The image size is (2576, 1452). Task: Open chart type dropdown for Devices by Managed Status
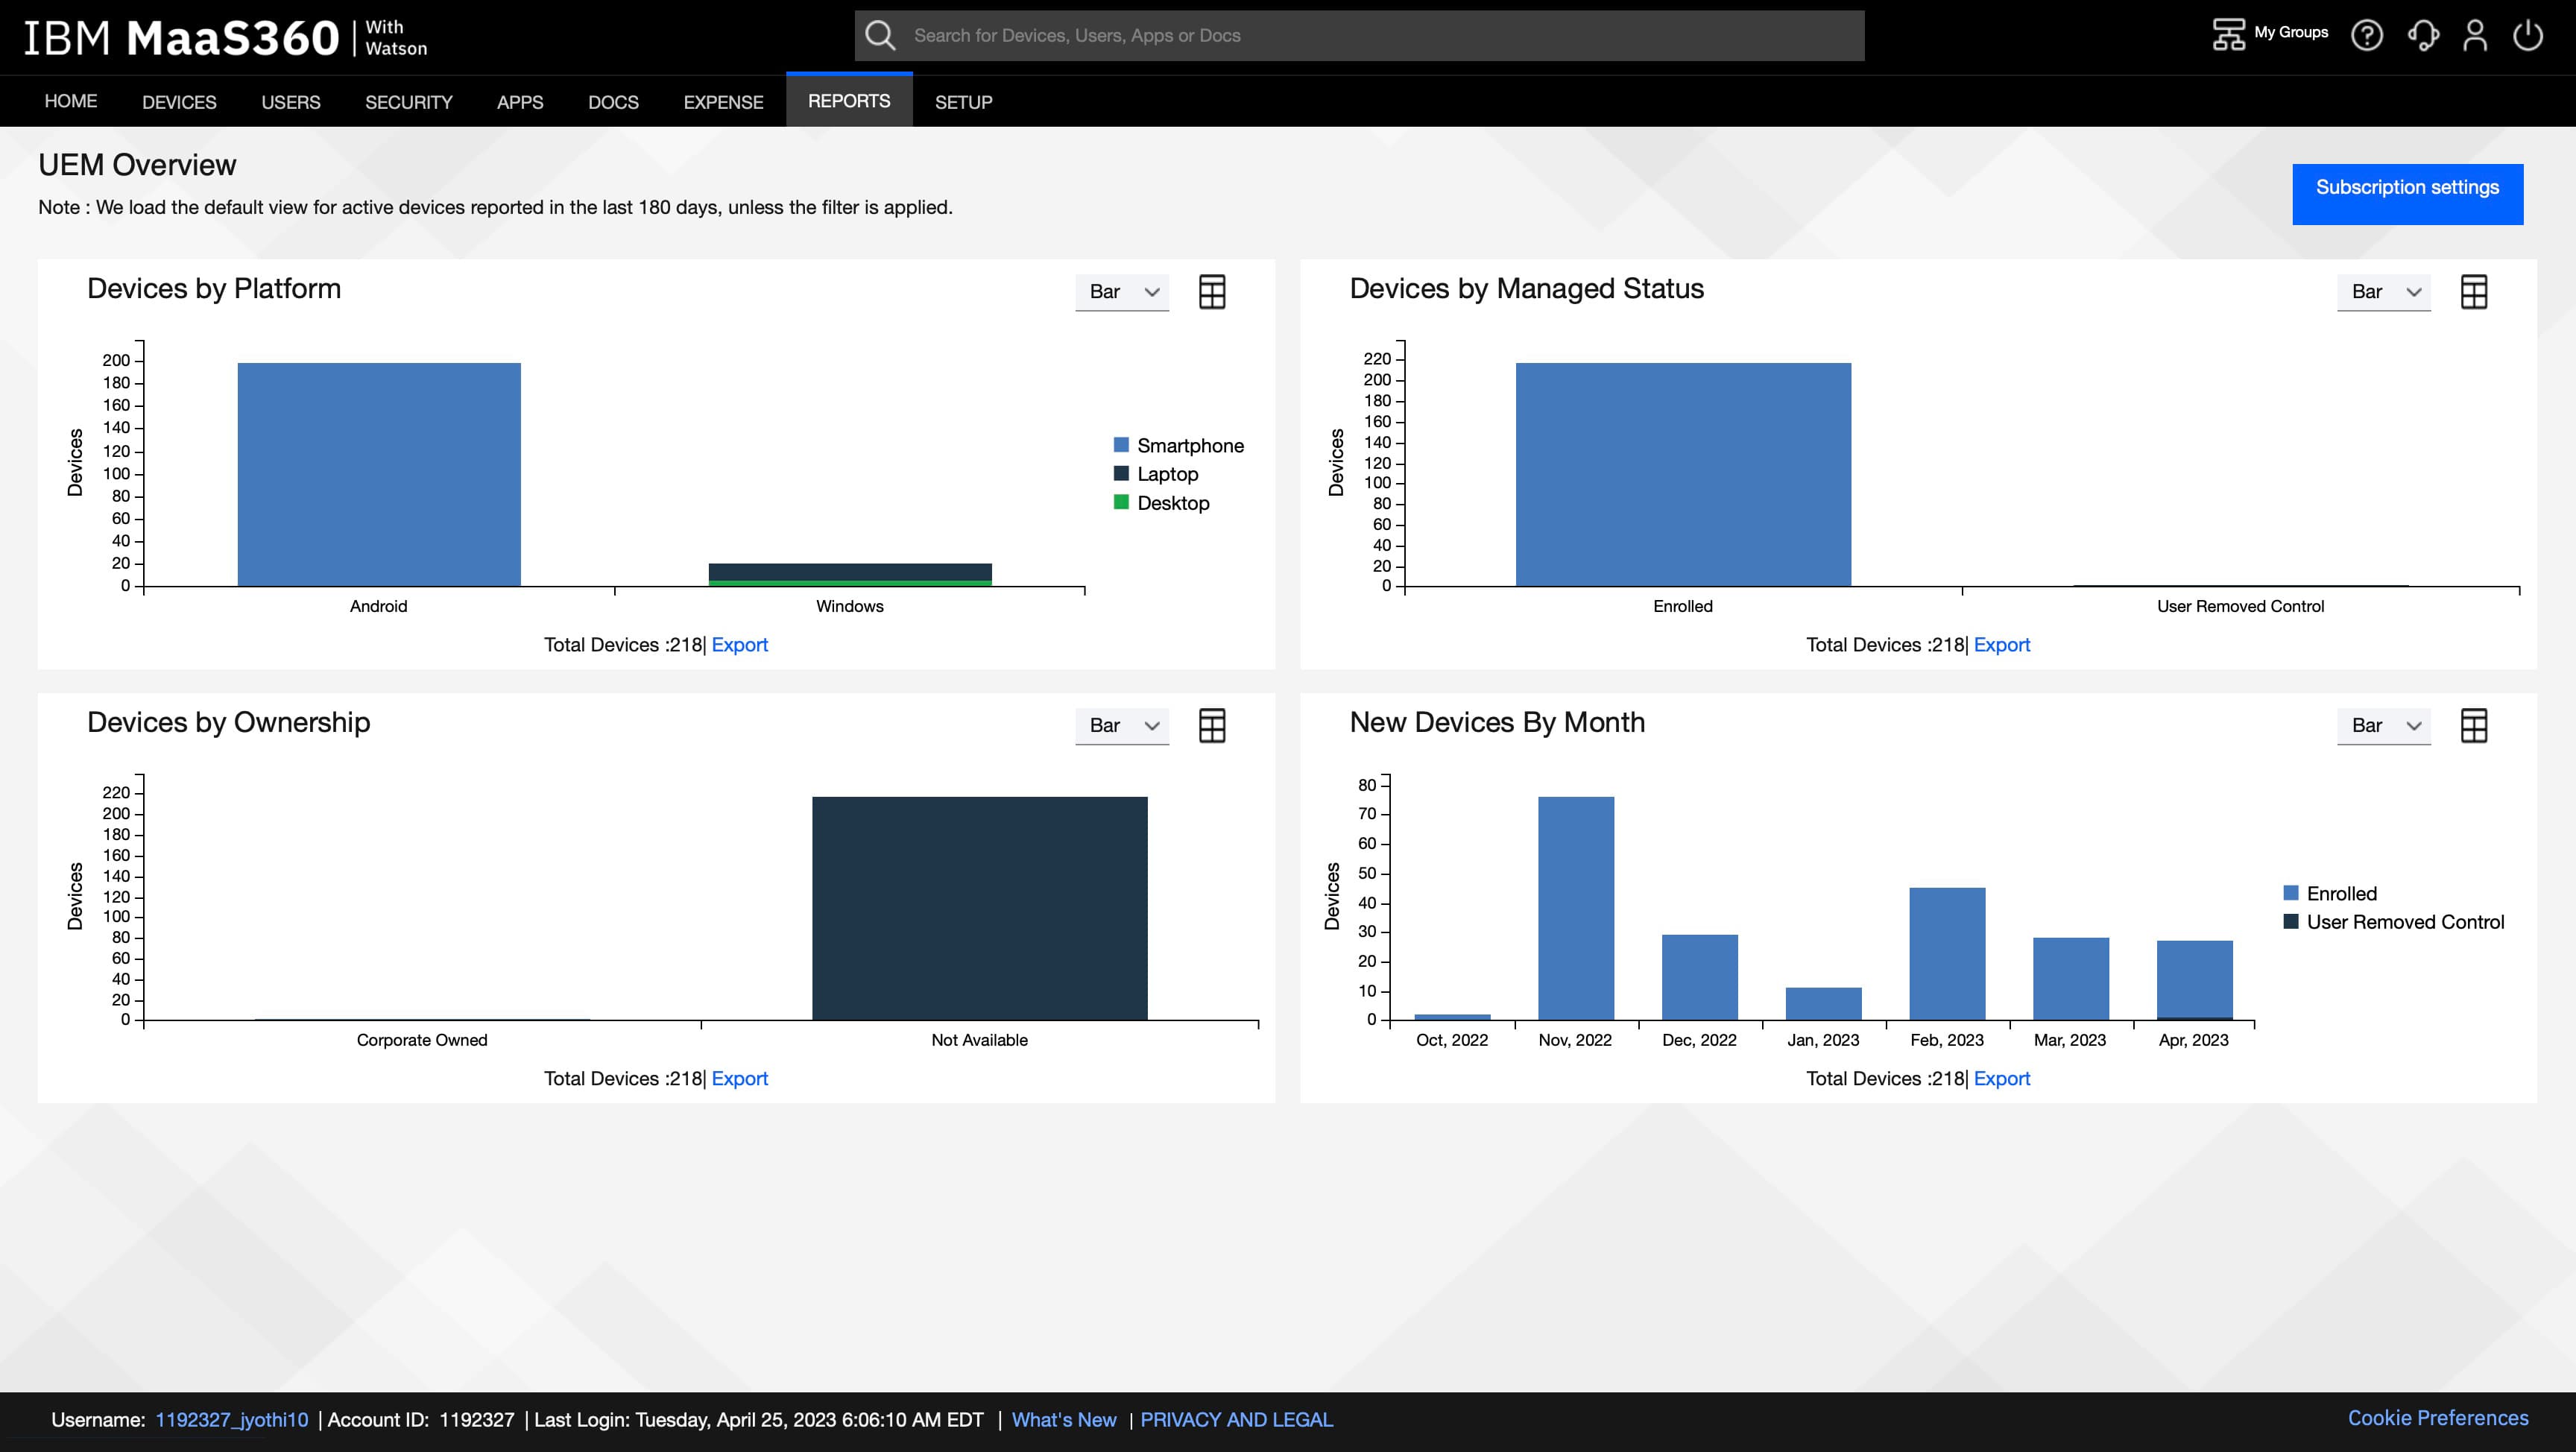tap(2384, 292)
